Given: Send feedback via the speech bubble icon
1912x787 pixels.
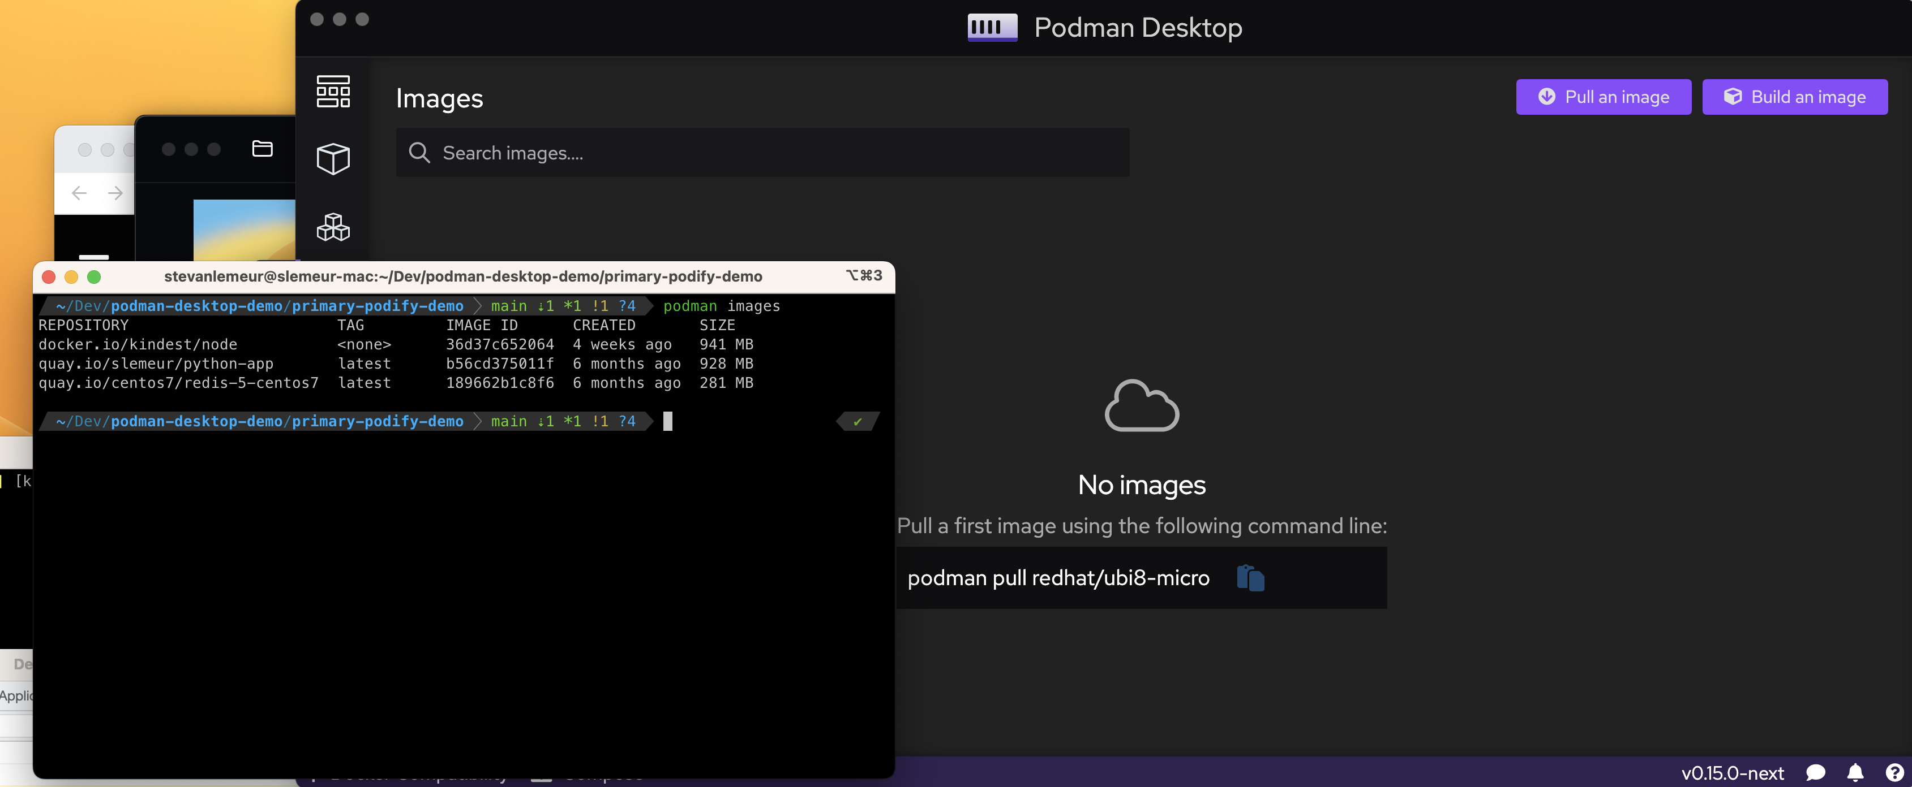Looking at the screenshot, I should click(1816, 773).
